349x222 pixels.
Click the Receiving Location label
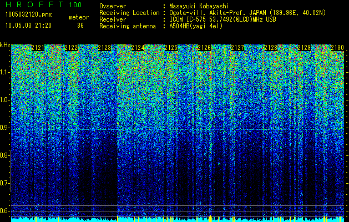pos(129,13)
